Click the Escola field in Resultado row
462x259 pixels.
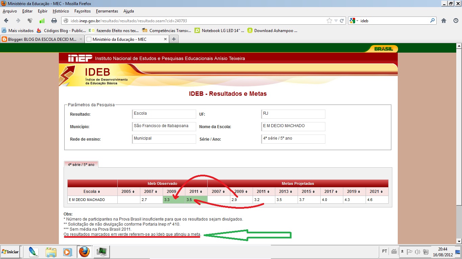(x=164, y=114)
